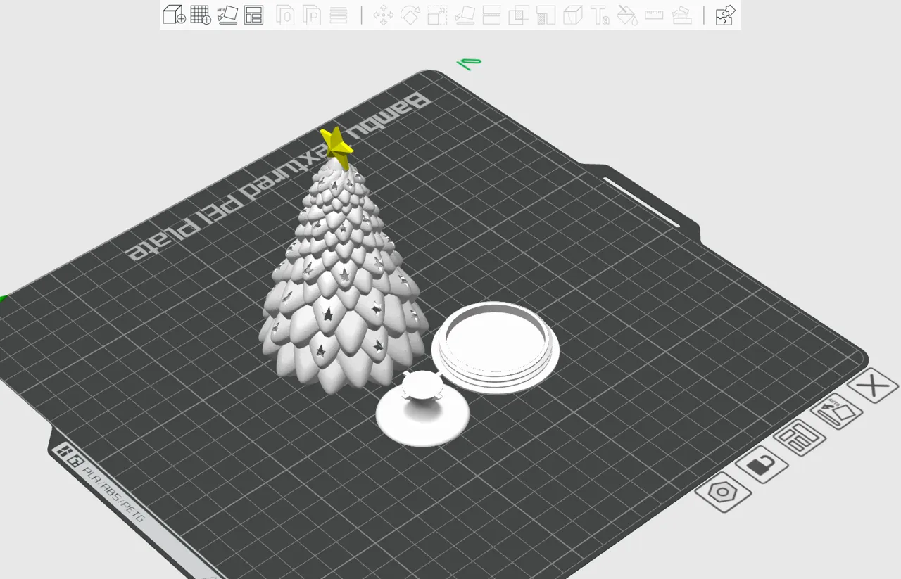Open the Mesh Boolean tool
Viewport: 901px width, 579px height.
(519, 15)
